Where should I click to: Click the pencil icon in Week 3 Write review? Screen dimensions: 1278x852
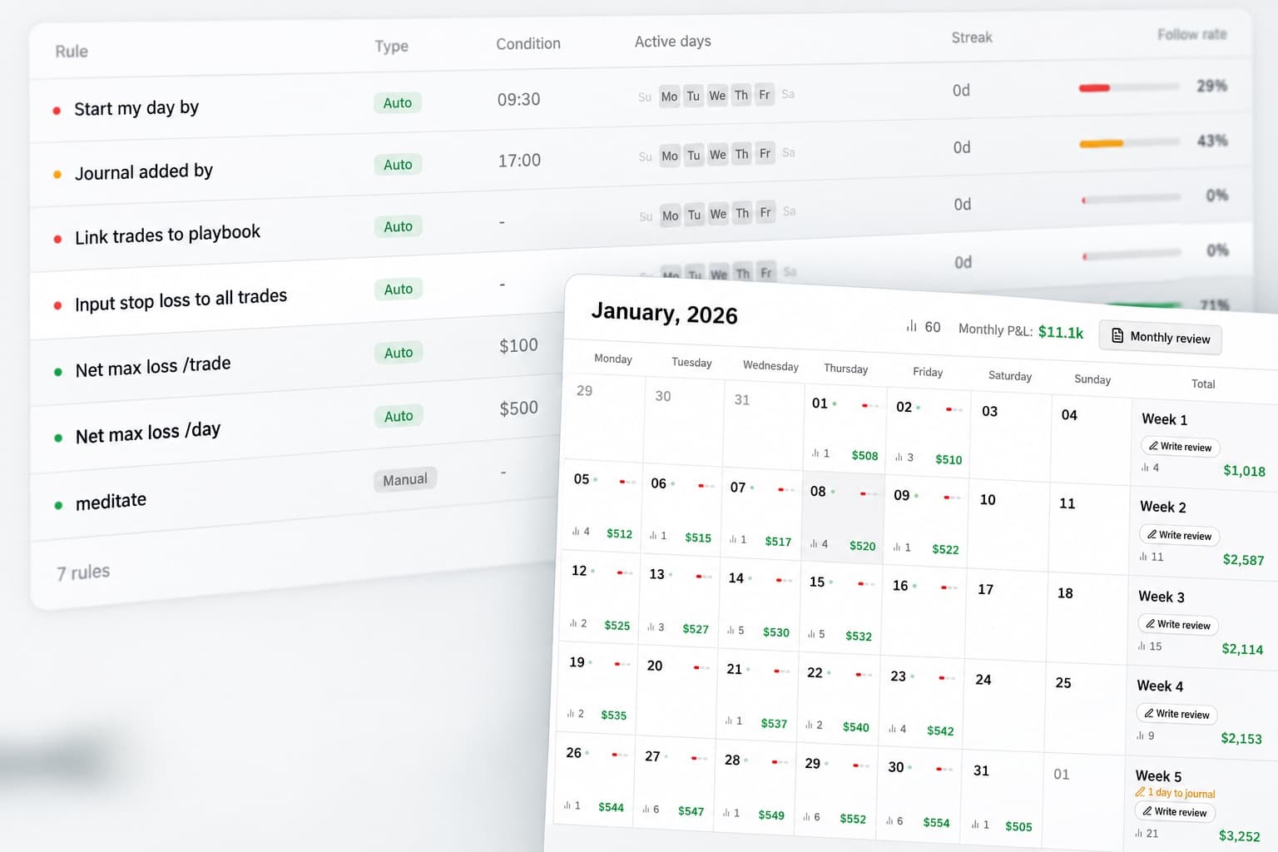point(1150,623)
